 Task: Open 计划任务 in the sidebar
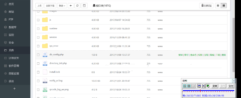pos(14,58)
